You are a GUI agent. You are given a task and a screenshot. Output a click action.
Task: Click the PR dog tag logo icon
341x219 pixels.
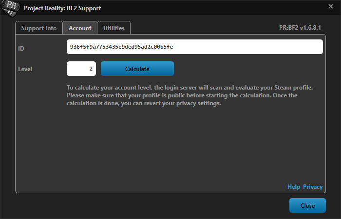(x=10, y=8)
